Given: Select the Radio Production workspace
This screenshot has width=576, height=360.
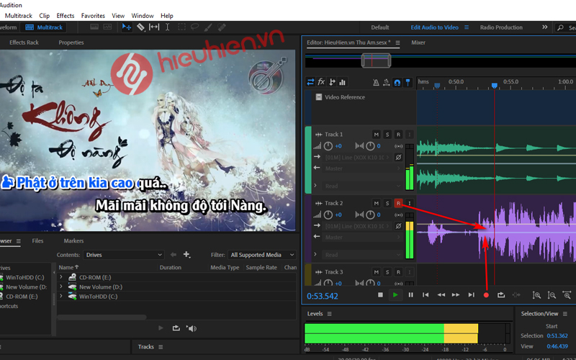Looking at the screenshot, I should coord(501,27).
